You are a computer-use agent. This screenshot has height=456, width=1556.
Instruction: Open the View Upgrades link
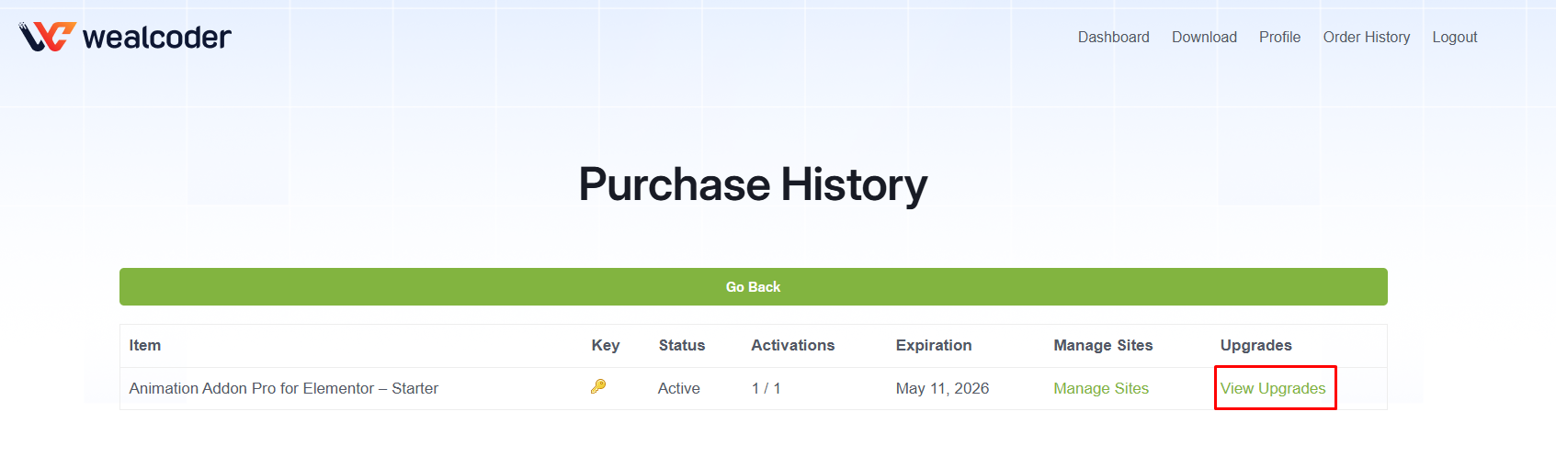pos(1273,388)
